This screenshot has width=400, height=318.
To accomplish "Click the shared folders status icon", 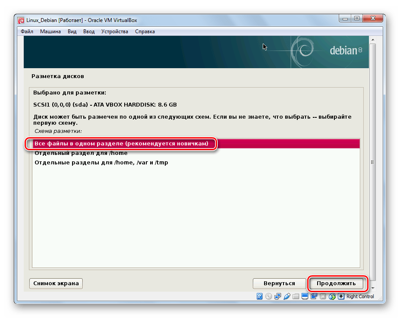I will click(296, 296).
